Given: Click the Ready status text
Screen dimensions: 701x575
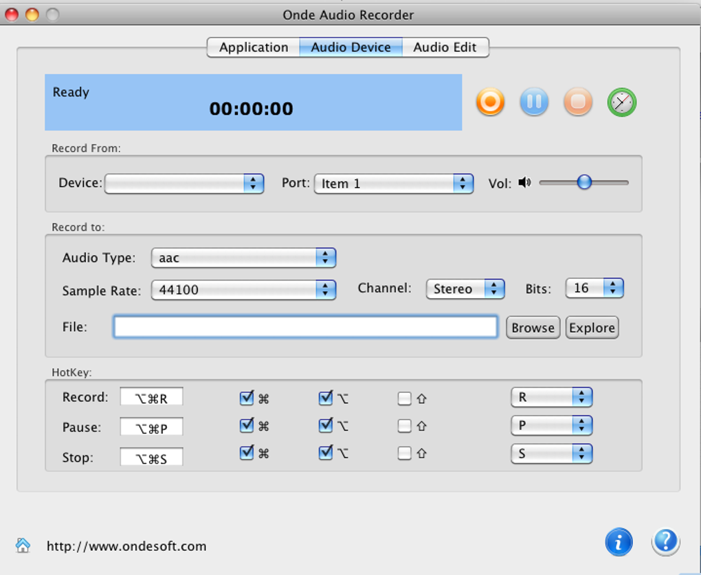Looking at the screenshot, I should 71,92.
